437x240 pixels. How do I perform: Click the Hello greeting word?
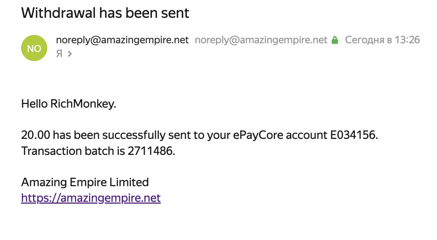[x=35, y=104]
